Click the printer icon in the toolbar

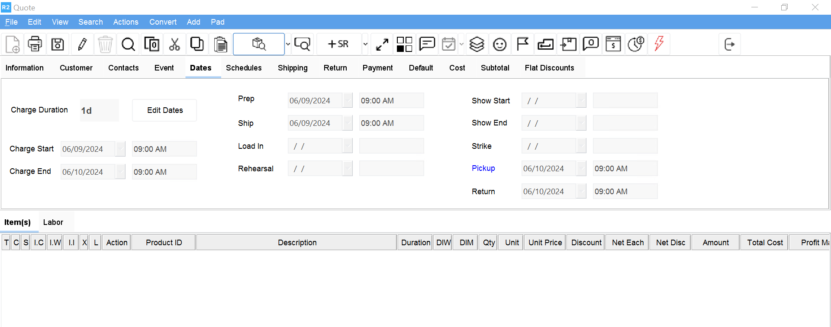pos(35,44)
